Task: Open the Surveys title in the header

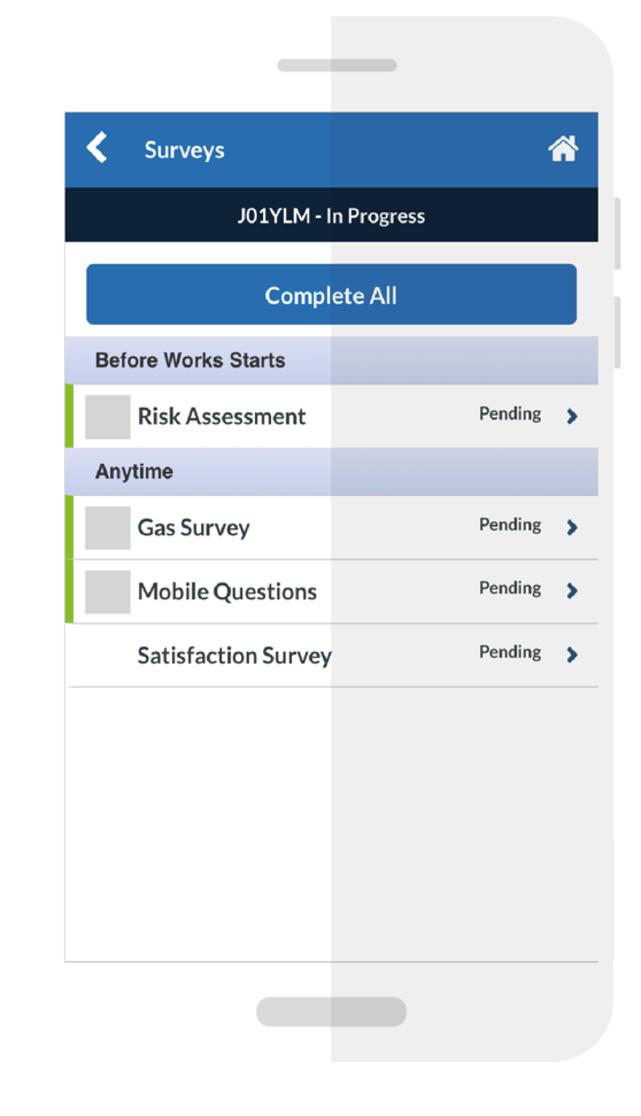Action: (184, 150)
